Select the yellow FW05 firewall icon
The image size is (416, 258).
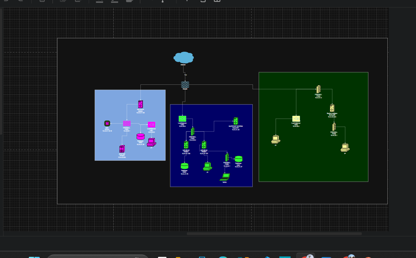(334, 127)
